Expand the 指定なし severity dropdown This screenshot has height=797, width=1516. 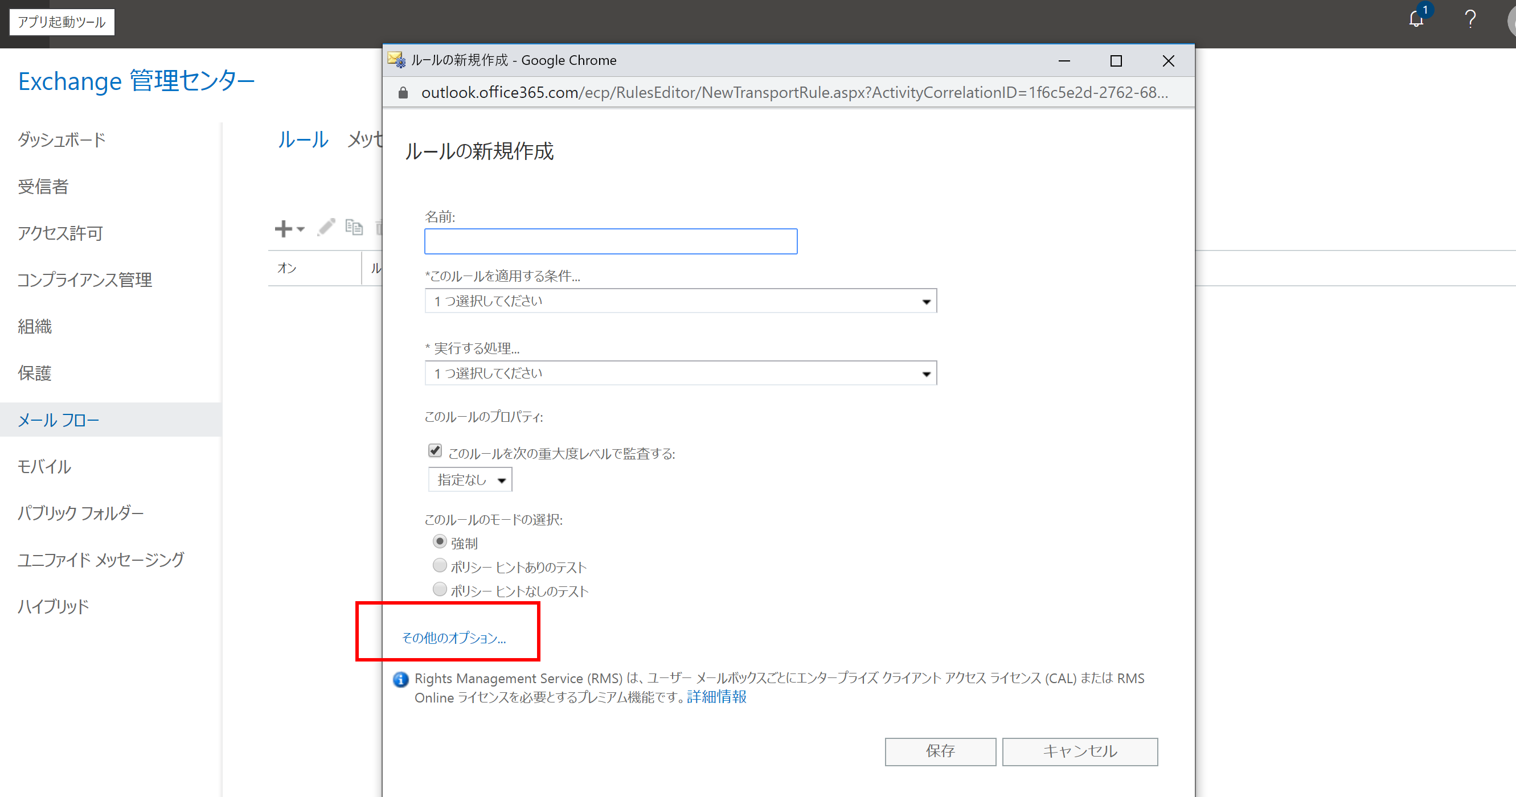[x=470, y=480]
